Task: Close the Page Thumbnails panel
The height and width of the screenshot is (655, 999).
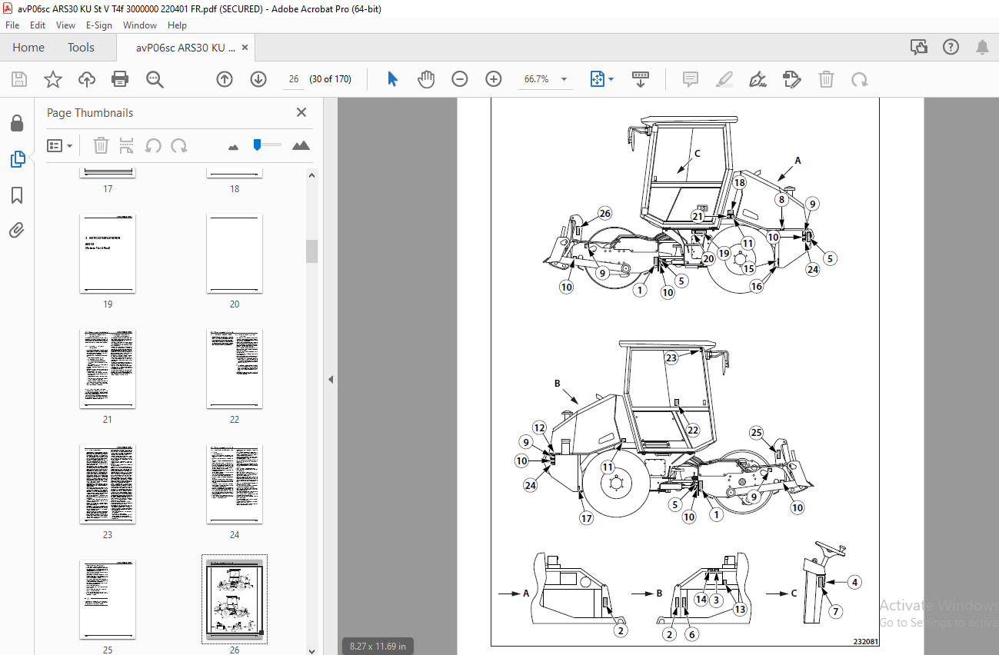Action: (301, 112)
